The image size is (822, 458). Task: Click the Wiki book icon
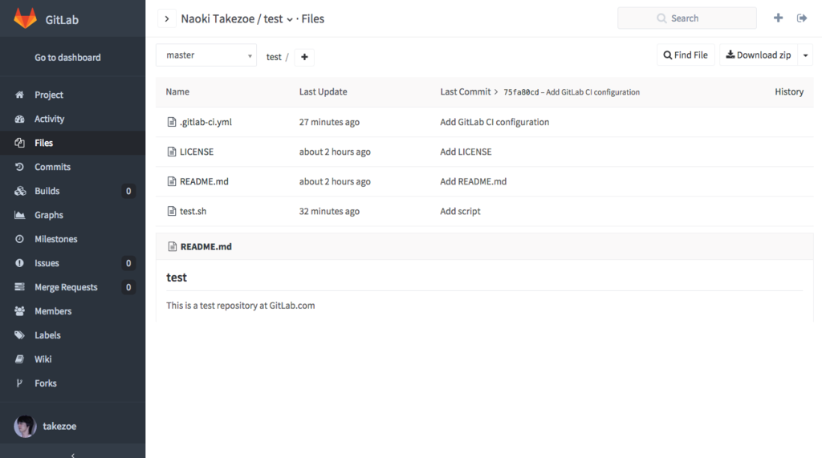pyautogui.click(x=19, y=359)
